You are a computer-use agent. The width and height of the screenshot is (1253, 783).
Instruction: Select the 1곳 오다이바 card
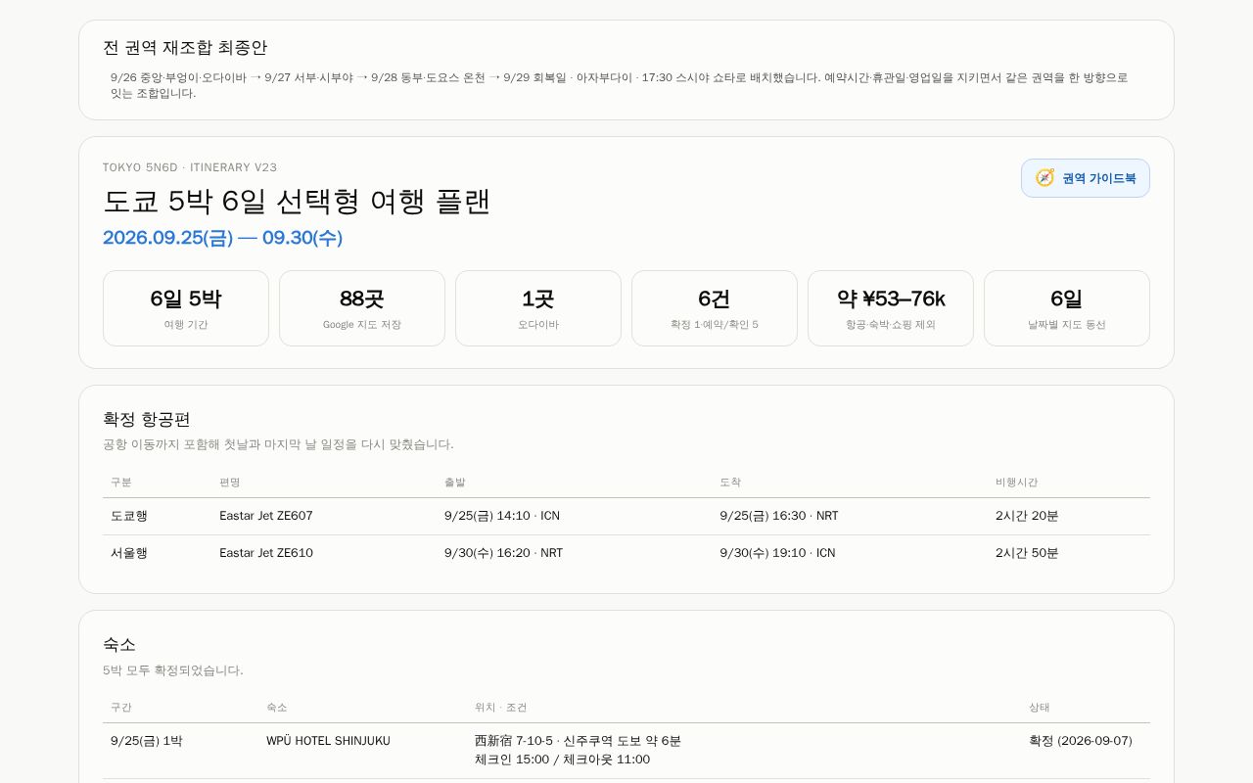[x=538, y=308]
